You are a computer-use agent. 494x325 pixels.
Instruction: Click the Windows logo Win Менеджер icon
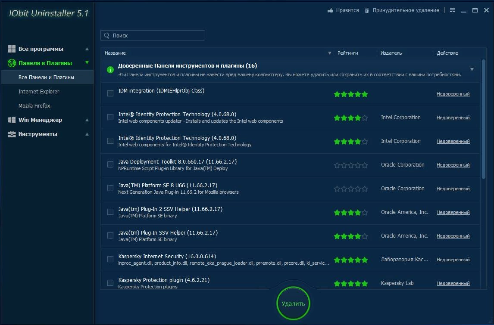[x=12, y=120]
